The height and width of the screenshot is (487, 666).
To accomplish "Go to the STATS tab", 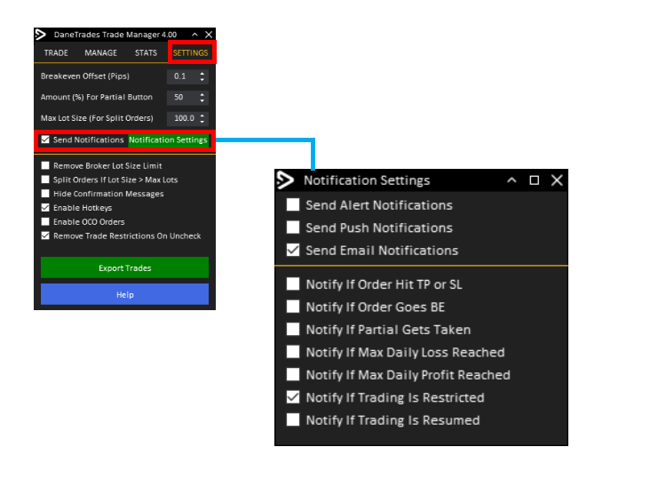I will (x=146, y=52).
